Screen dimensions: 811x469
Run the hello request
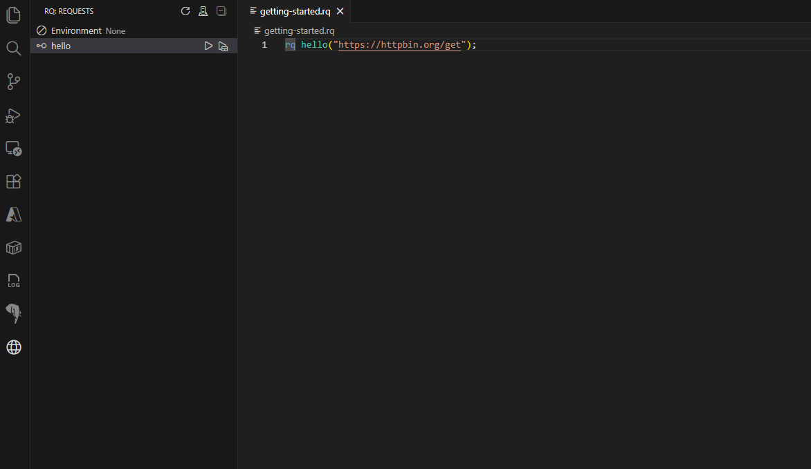point(208,46)
